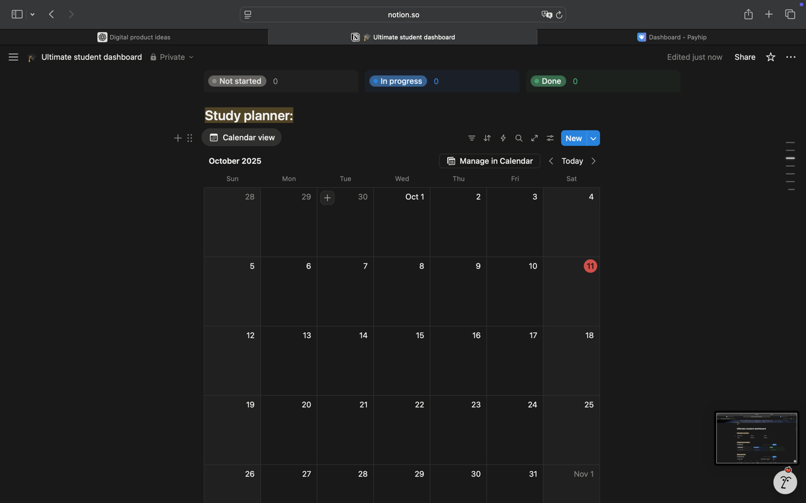The height and width of the screenshot is (503, 806).
Task: Open the screenshot preview thumbnail
Action: point(757,438)
